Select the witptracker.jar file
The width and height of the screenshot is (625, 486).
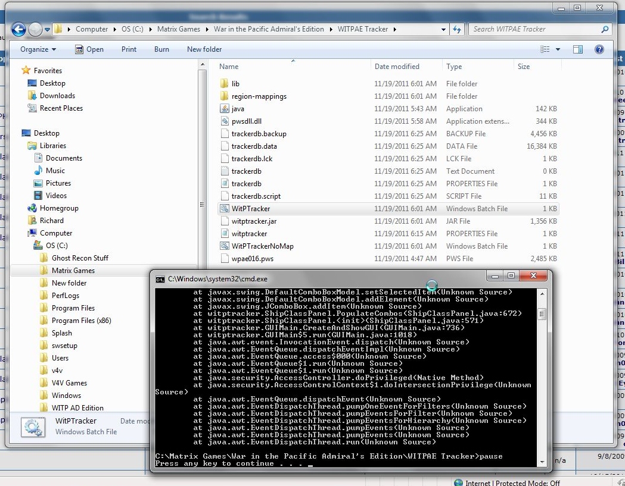click(x=254, y=221)
